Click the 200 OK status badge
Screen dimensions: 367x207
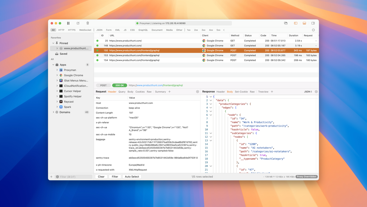tap(119, 85)
